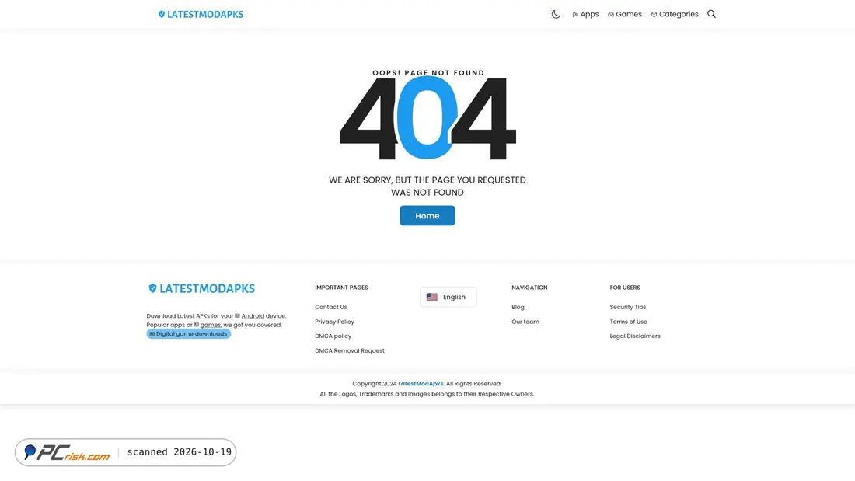Open the Categories menu
Screen dimensions: 855x481
(x=675, y=14)
